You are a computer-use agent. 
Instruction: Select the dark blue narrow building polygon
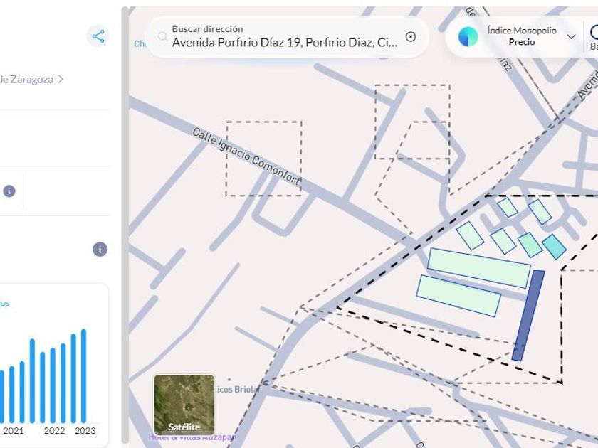(528, 315)
